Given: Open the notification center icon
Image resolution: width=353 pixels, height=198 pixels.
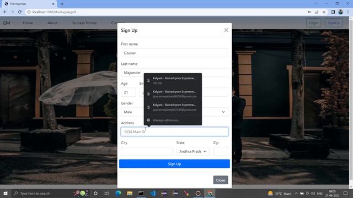Looking at the screenshot, I should pos(345,193).
